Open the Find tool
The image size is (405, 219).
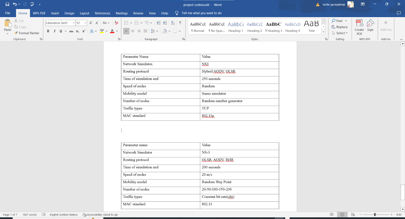point(337,21)
